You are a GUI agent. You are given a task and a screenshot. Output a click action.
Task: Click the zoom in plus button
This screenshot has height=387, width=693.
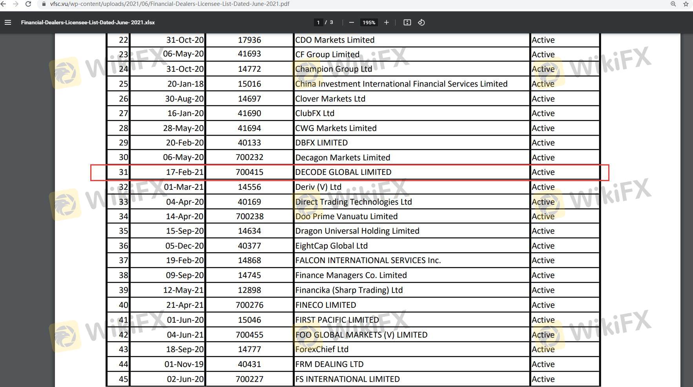pos(386,22)
